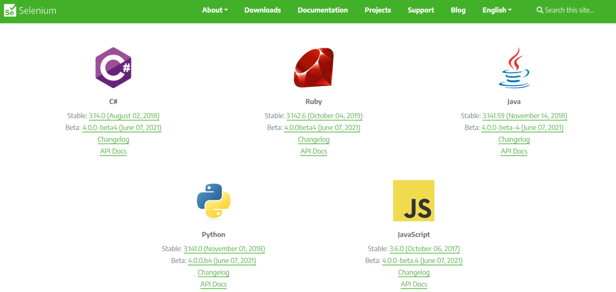The image size is (616, 292).
Task: Click the Python snake logo
Action: coord(213,201)
